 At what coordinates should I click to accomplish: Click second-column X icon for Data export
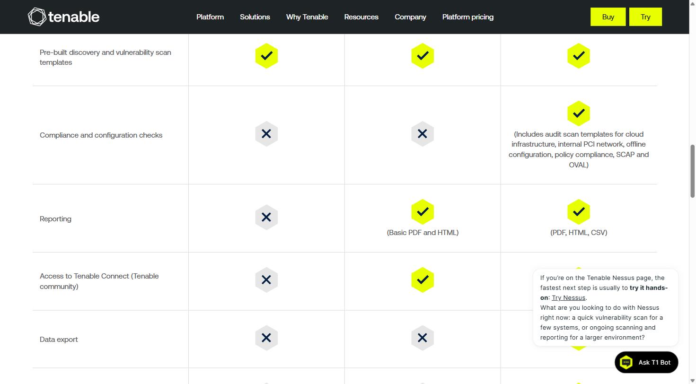pos(423,338)
